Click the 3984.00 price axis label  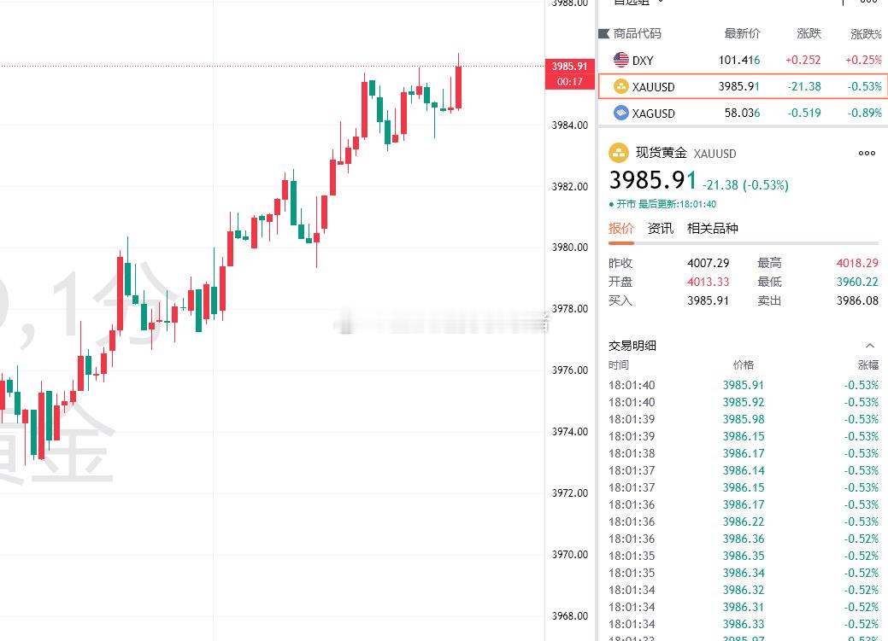pos(570,125)
